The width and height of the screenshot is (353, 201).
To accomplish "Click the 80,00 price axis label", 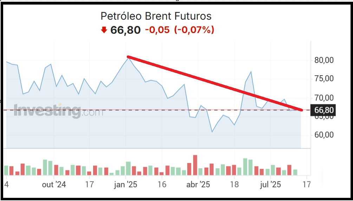I will point(324,60).
